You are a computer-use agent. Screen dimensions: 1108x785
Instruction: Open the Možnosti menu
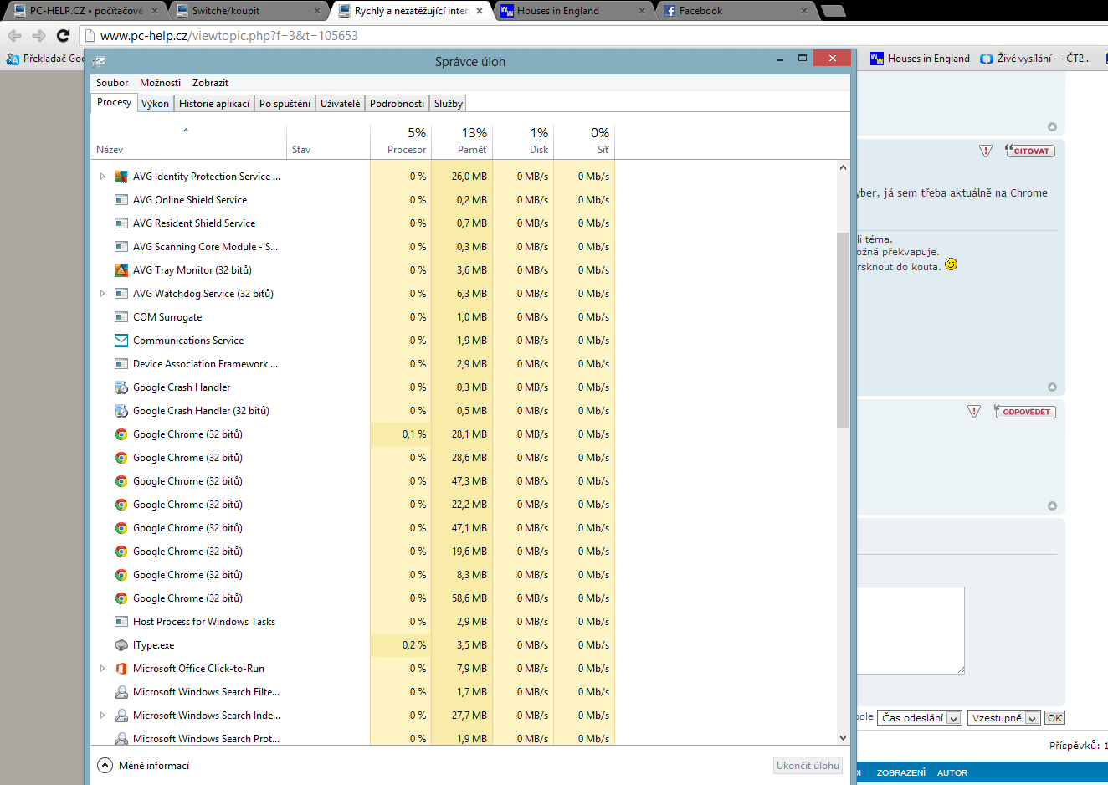[160, 83]
